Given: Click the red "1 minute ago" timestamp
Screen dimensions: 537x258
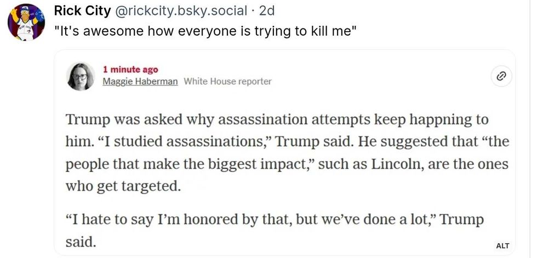Looking at the screenshot, I should (130, 70).
